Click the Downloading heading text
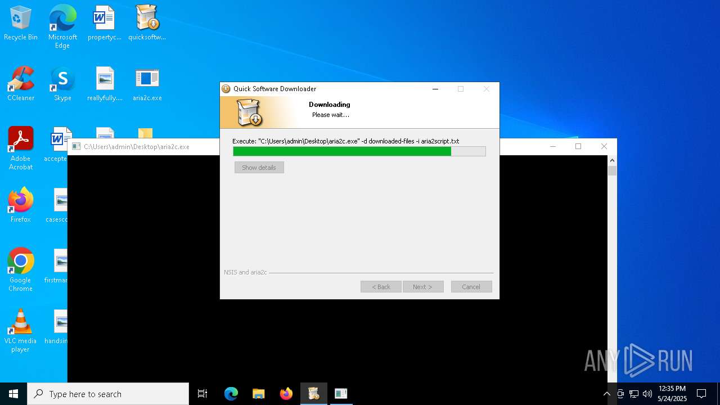 [x=330, y=105]
